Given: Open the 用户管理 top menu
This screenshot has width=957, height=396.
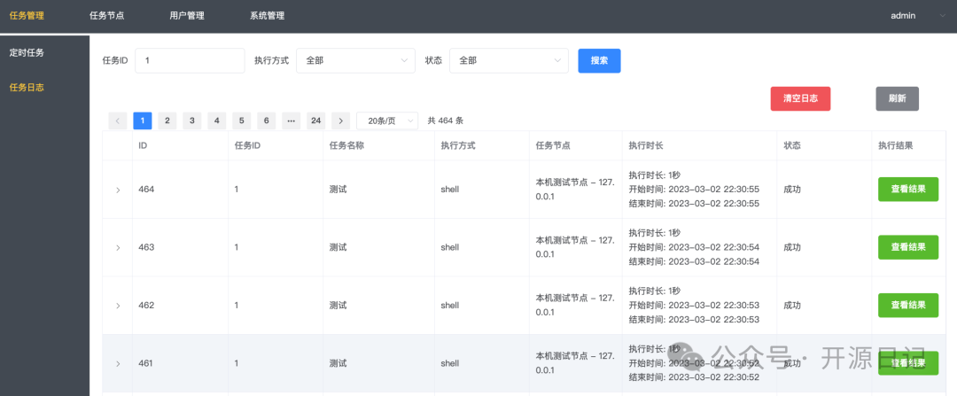Looking at the screenshot, I should pyautogui.click(x=187, y=16).
